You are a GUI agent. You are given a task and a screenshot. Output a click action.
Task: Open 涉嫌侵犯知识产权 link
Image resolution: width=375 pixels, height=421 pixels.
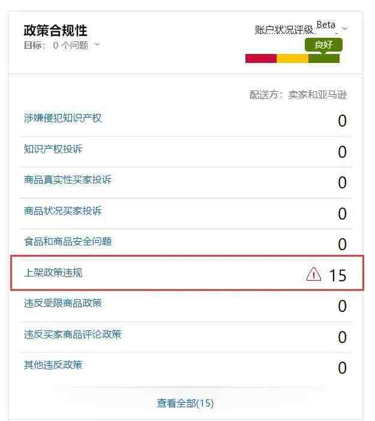pos(63,118)
